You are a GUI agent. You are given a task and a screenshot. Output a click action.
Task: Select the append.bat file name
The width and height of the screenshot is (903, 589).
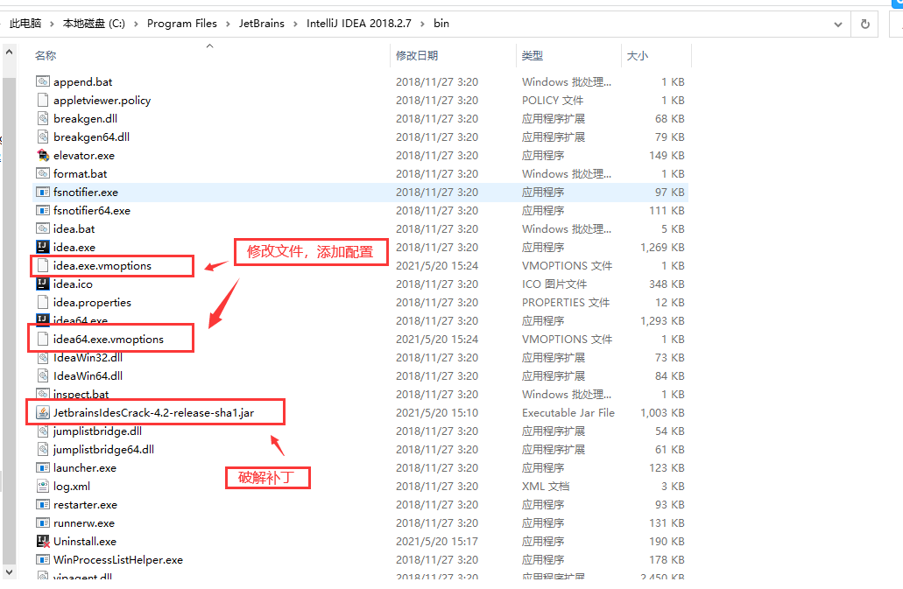click(x=83, y=81)
